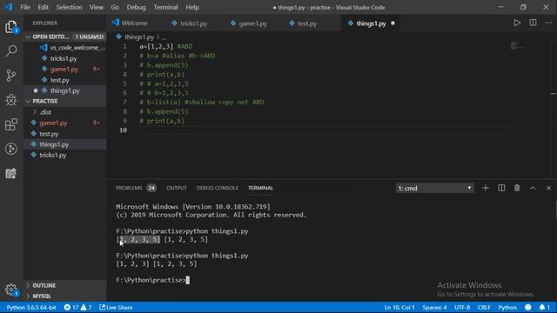Open the Live Share activity bar icon
The image size is (557, 313).
tap(11, 173)
